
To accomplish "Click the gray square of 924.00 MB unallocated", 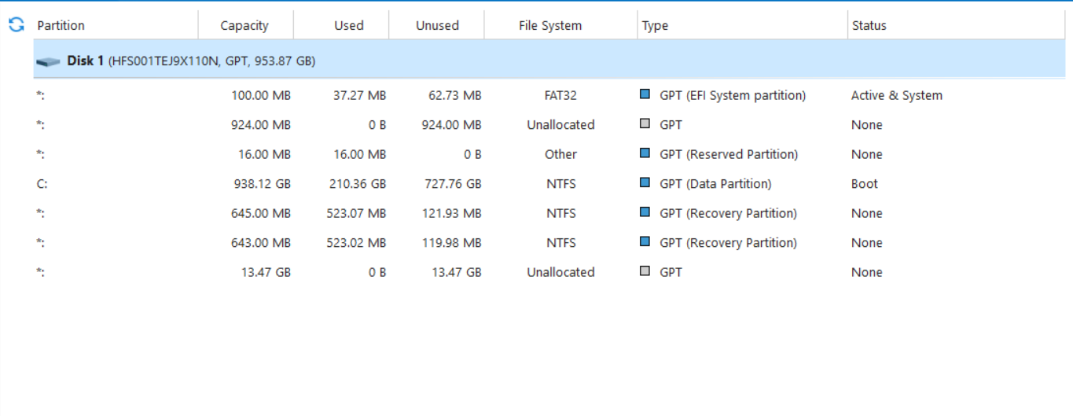I will tap(645, 124).
